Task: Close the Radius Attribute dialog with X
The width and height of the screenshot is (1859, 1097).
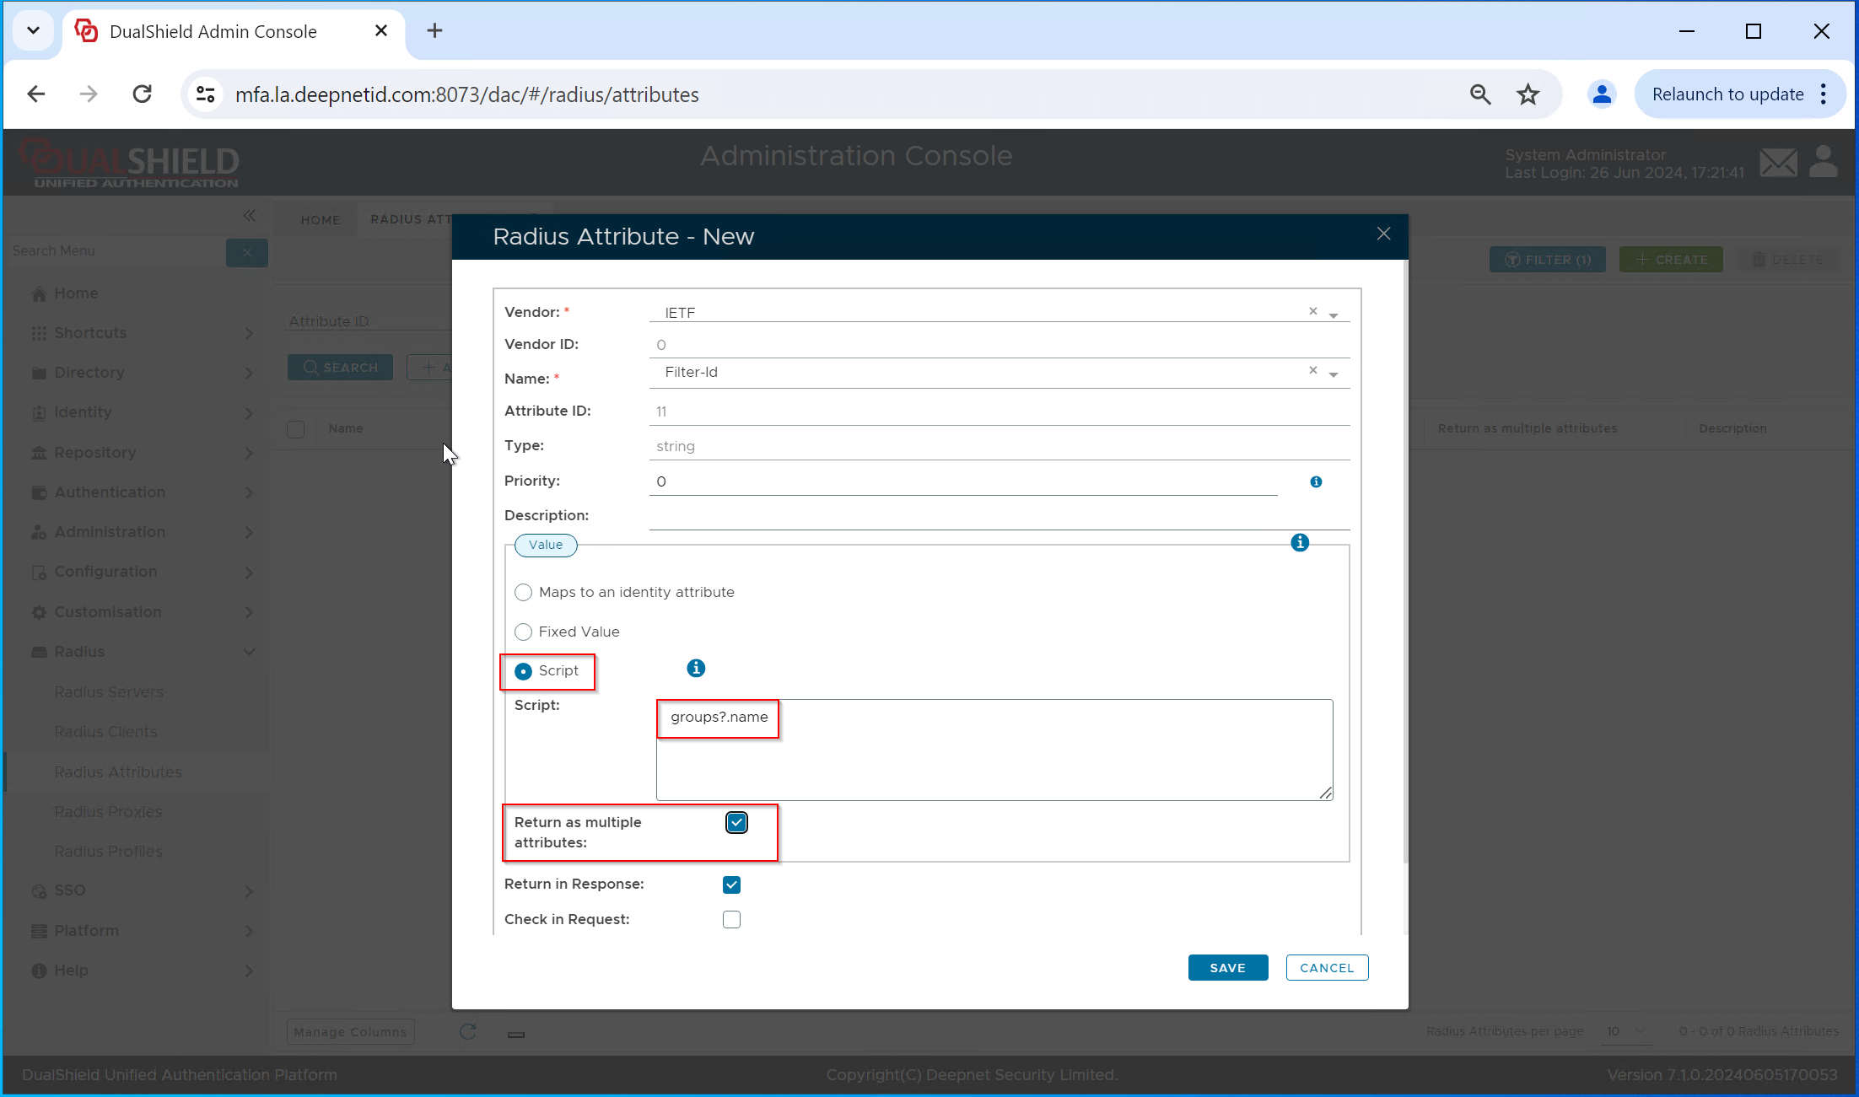Action: point(1383,234)
